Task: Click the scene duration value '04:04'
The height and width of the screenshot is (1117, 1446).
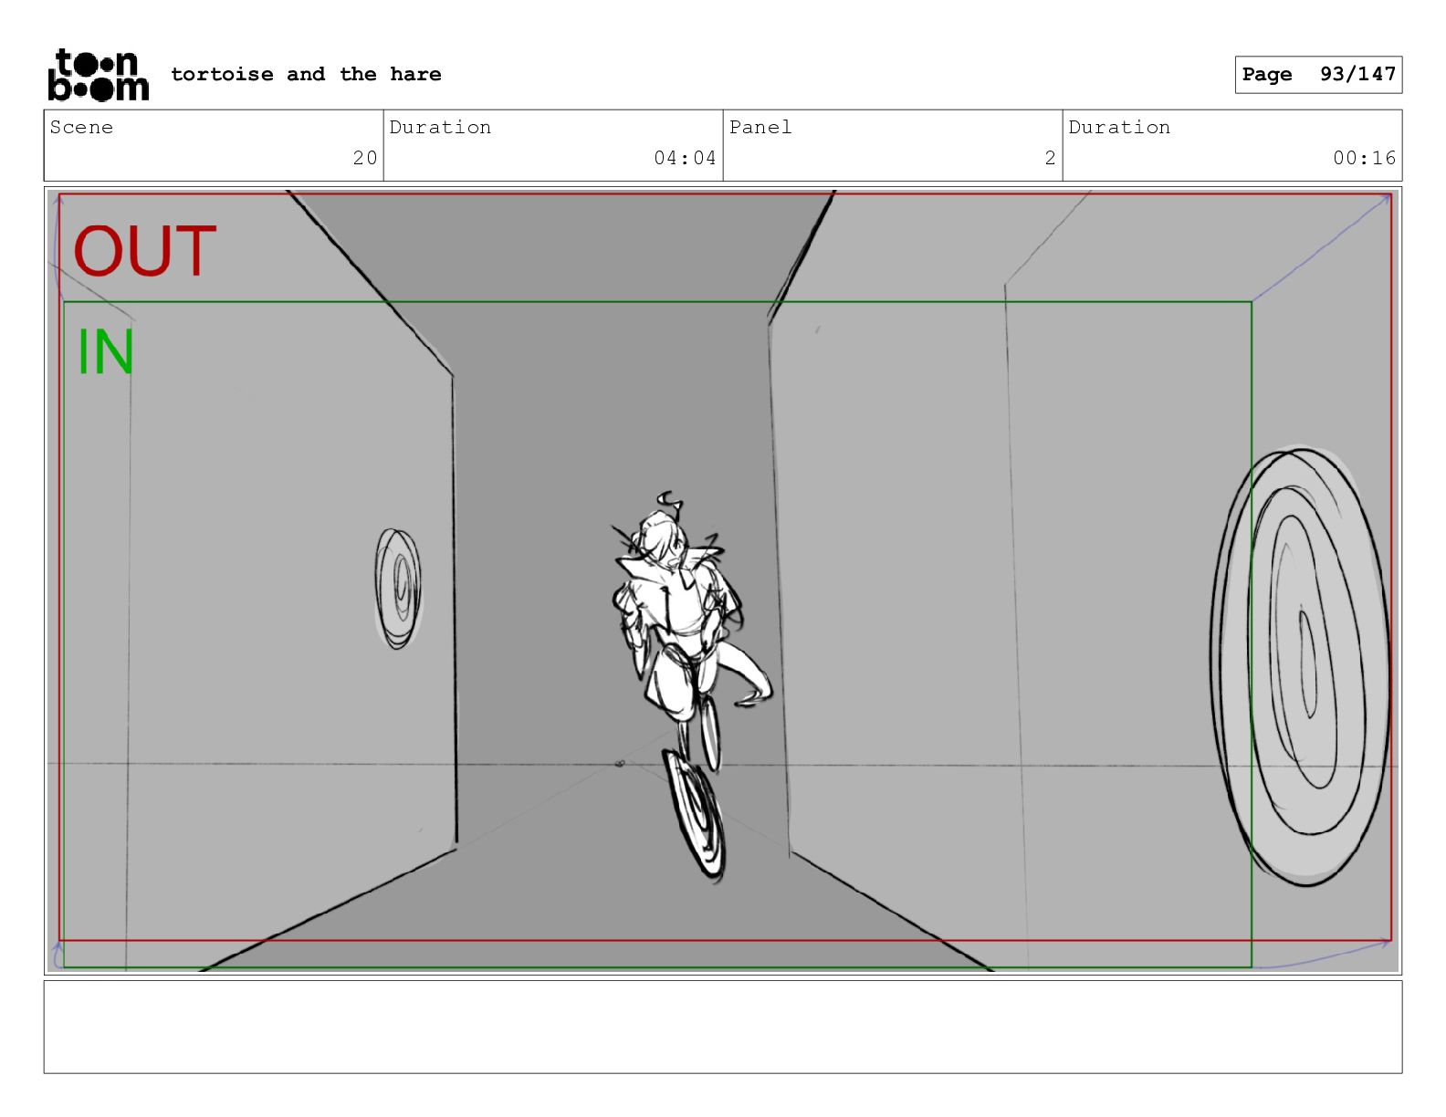Action: point(685,158)
